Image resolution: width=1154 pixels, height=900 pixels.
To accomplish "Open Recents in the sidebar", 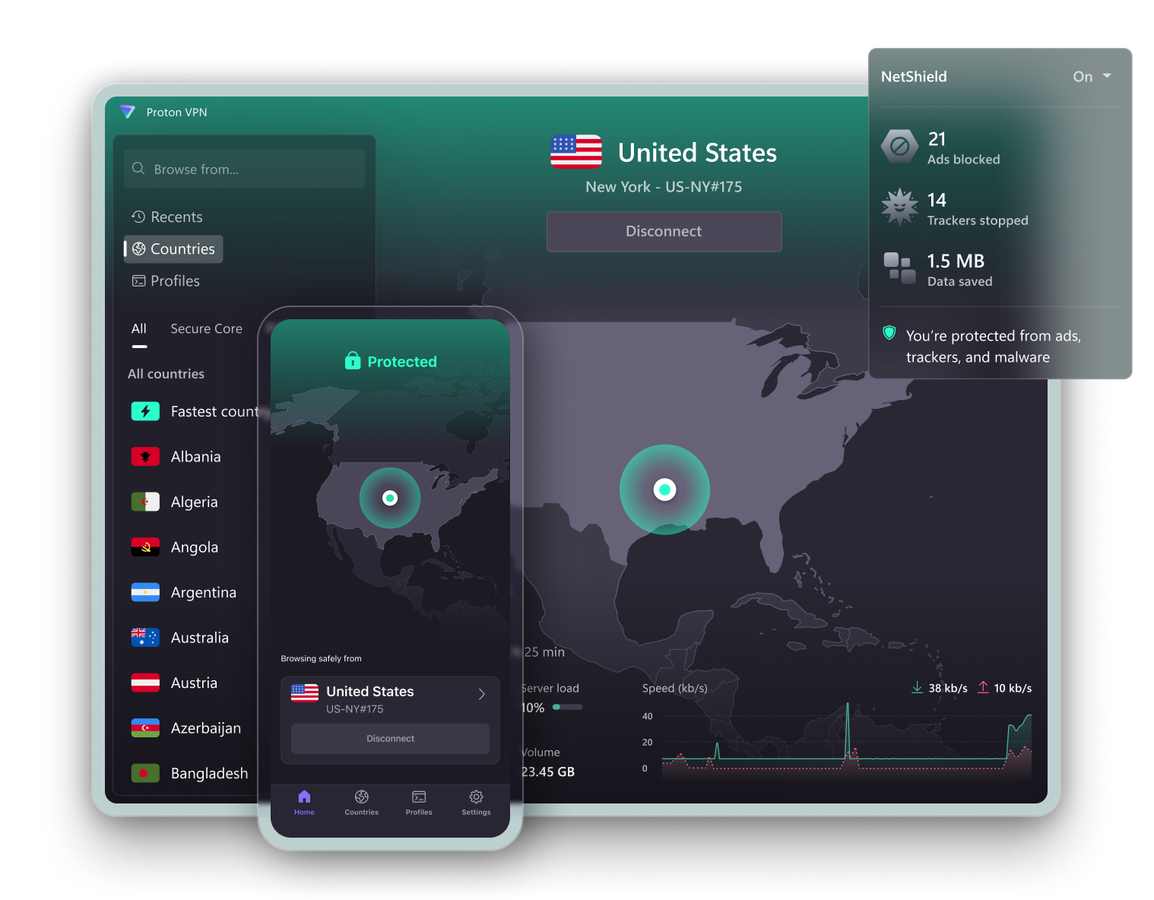I will click(167, 217).
